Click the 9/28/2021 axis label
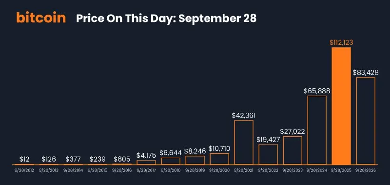The width and height of the screenshot is (390, 185). [x=244, y=171]
